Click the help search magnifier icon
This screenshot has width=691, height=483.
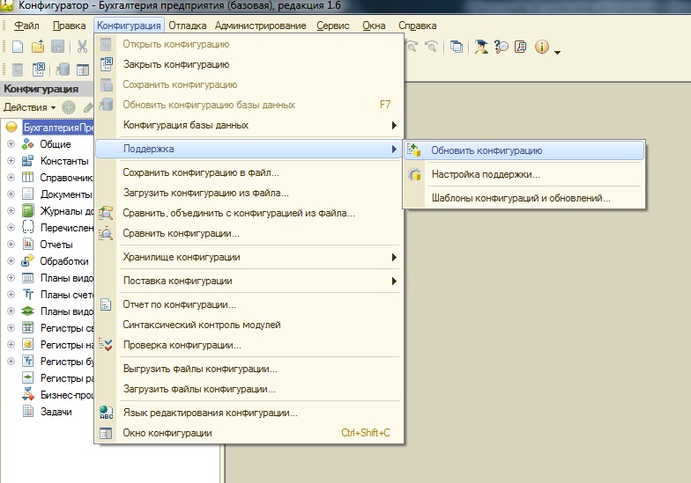(x=501, y=46)
